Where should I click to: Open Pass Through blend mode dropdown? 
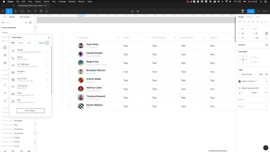(x=248, y=74)
